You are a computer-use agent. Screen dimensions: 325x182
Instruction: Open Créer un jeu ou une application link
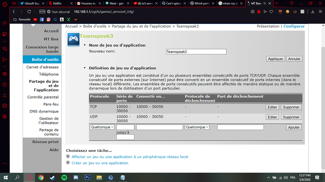(x=100, y=163)
